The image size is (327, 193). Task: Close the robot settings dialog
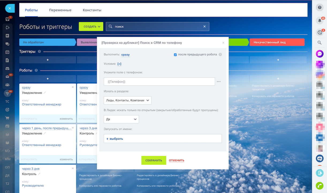[223, 43]
